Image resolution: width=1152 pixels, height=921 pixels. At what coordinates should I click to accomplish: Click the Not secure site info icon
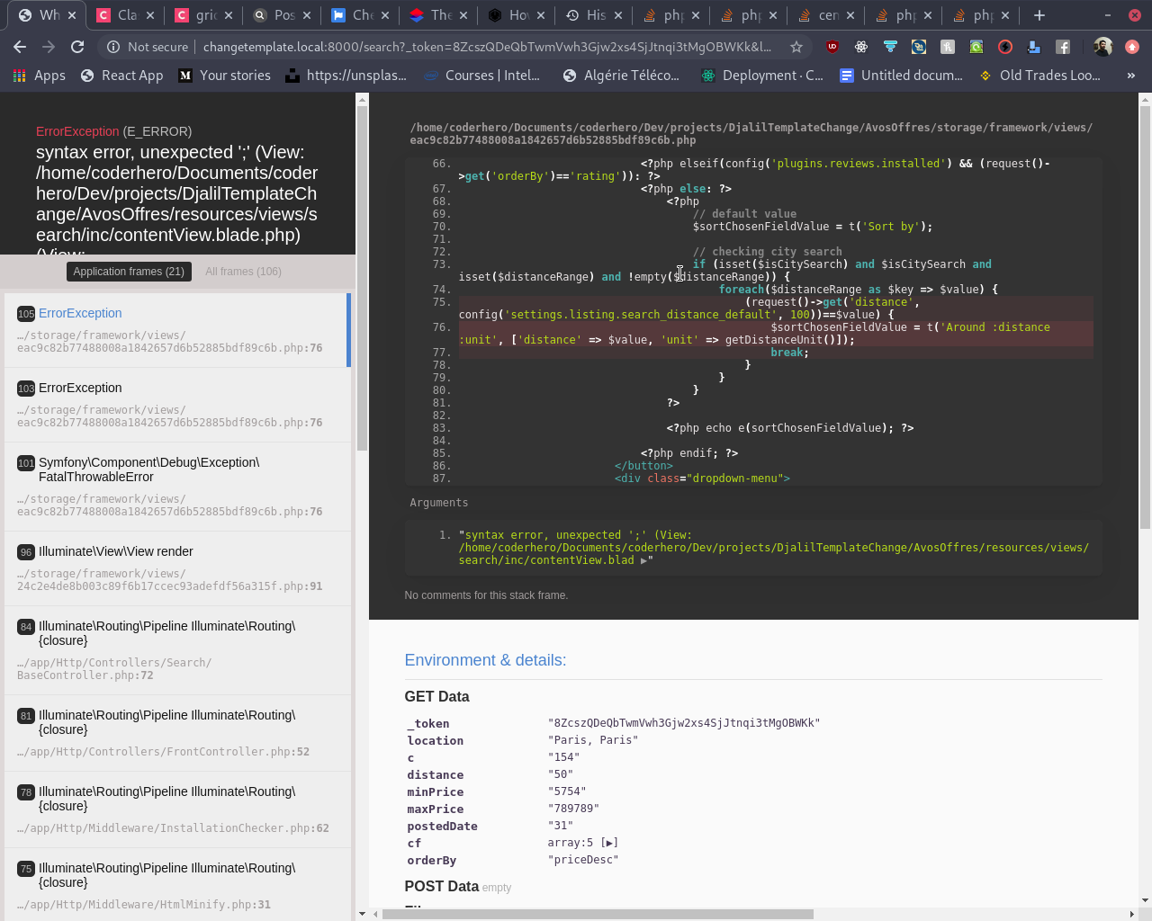pyautogui.click(x=114, y=47)
